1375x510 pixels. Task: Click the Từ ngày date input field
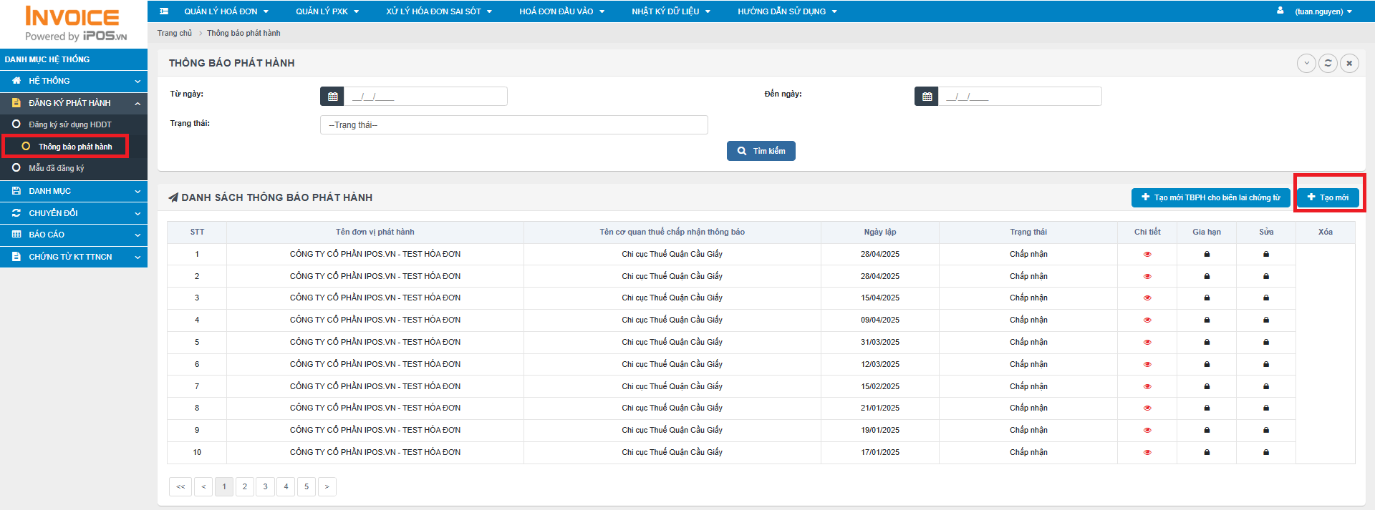(425, 97)
